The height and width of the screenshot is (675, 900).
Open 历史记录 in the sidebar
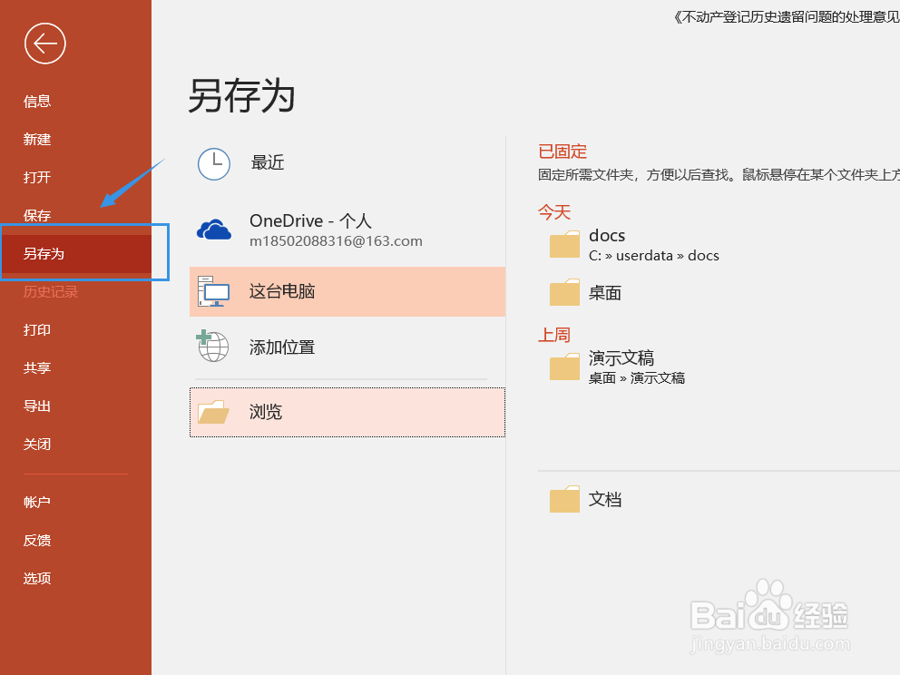[x=51, y=291]
